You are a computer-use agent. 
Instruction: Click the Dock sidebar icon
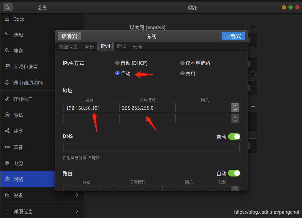[7, 19]
